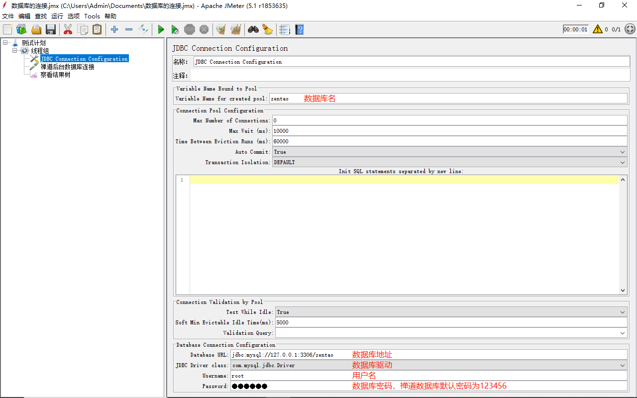Image resolution: width=637 pixels, height=398 pixels.
Task: Click the Help question mark icon
Action: [x=299, y=29]
